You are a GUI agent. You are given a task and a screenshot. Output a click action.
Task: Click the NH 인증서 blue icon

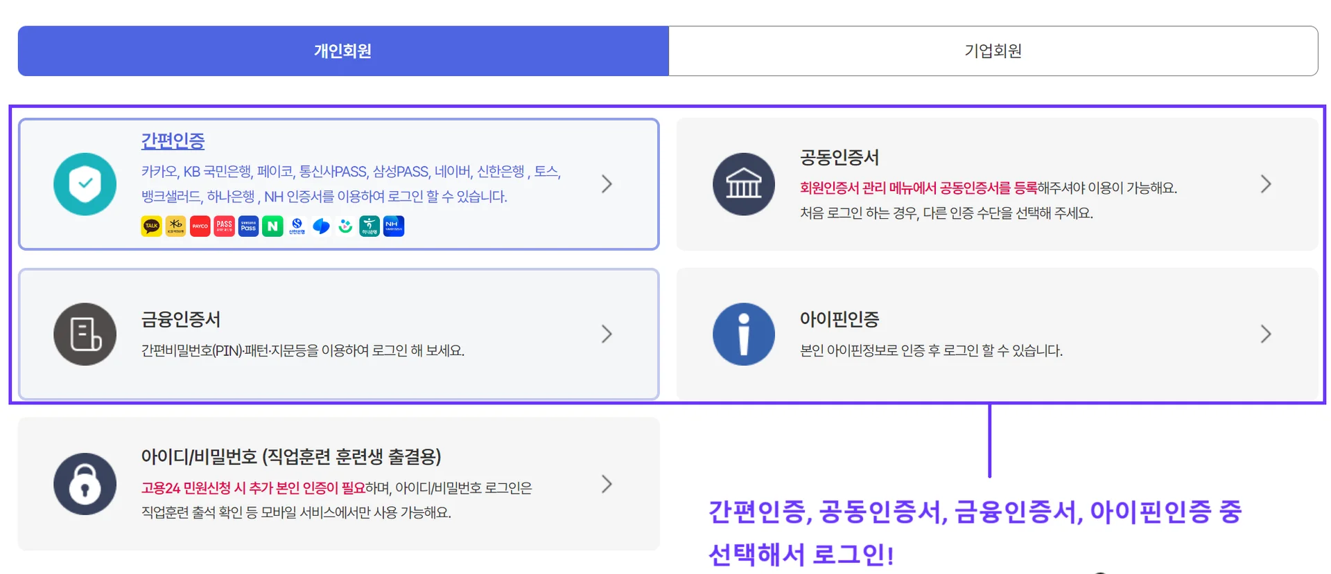click(394, 226)
